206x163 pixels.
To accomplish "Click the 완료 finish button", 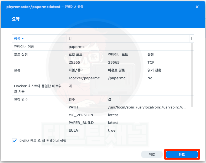I will pyautogui.click(x=182, y=154).
